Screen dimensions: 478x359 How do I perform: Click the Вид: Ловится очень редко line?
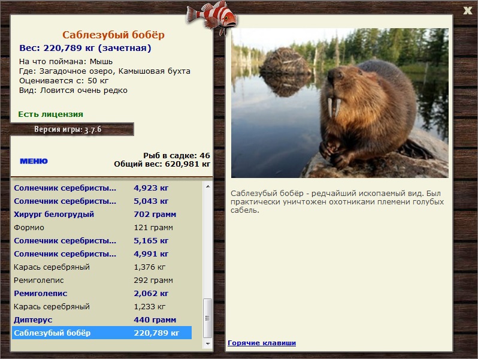73,90
